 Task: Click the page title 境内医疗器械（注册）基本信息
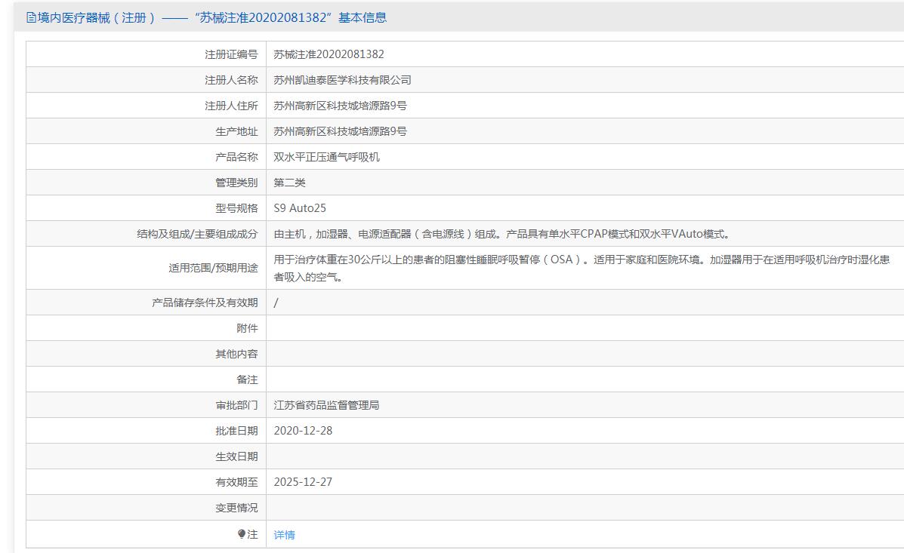[x=206, y=18]
